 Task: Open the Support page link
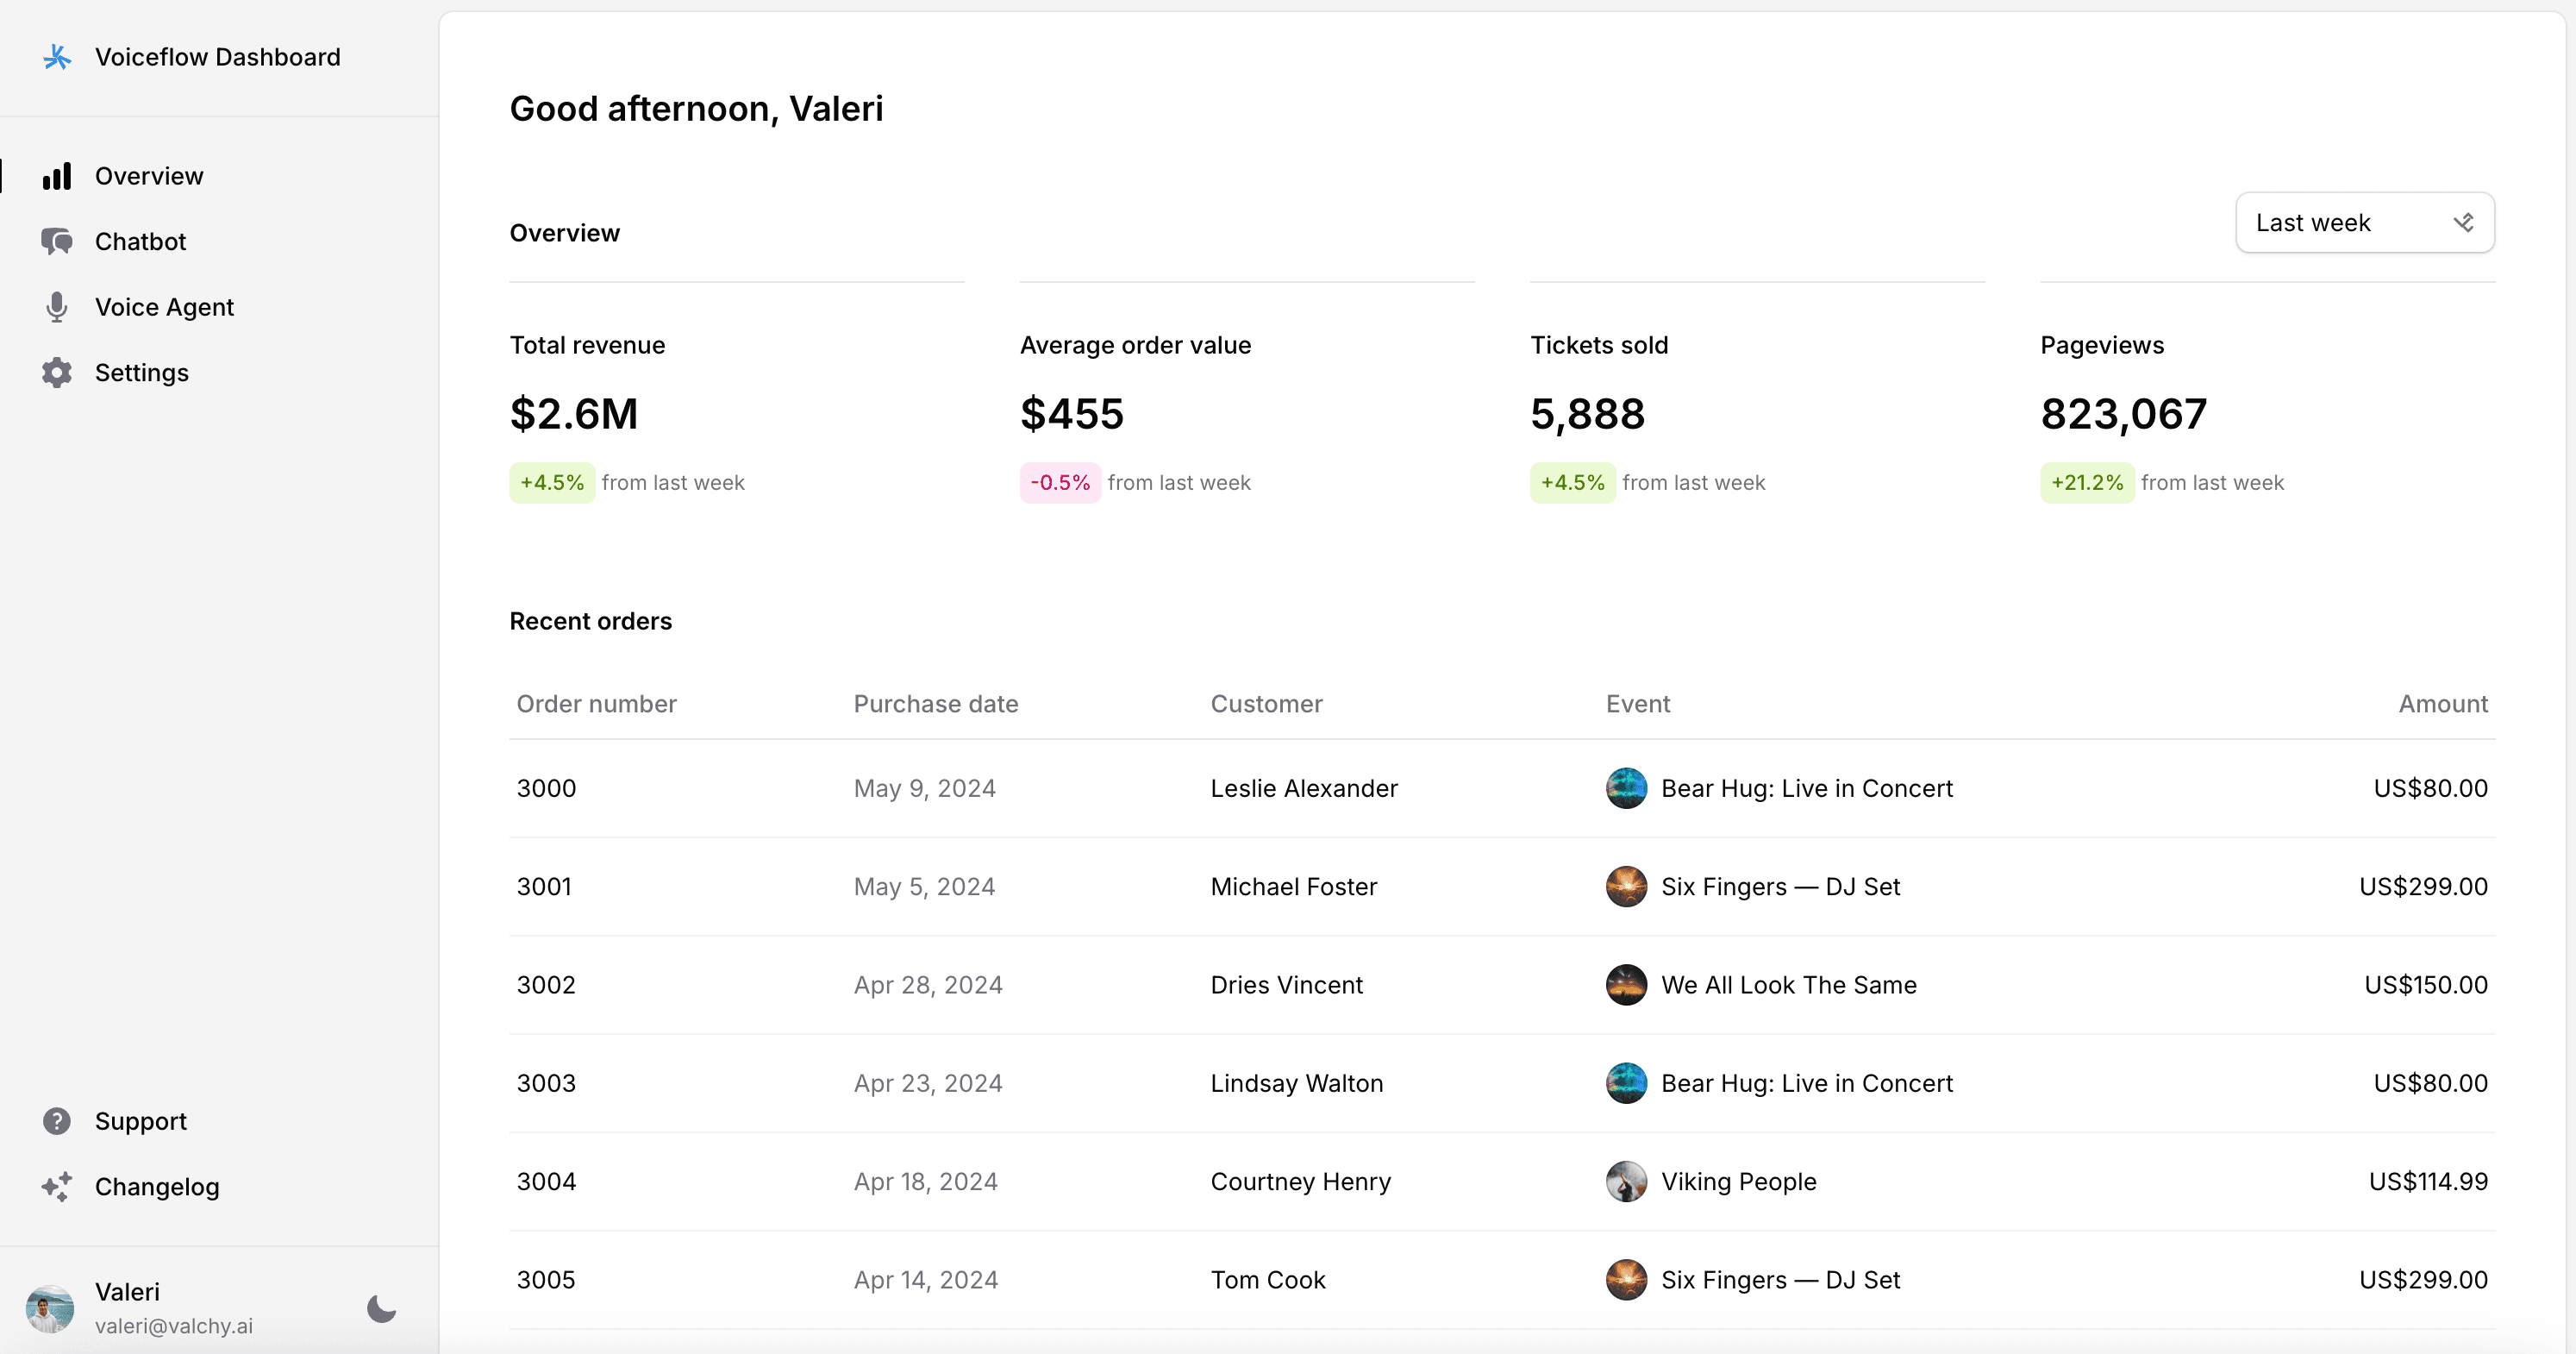click(x=141, y=1121)
